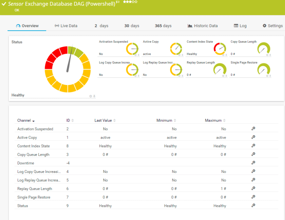Image resolution: width=285 pixels, height=220 pixels.
Task: Click gear icon on Content Index State gauge
Action: point(223,55)
